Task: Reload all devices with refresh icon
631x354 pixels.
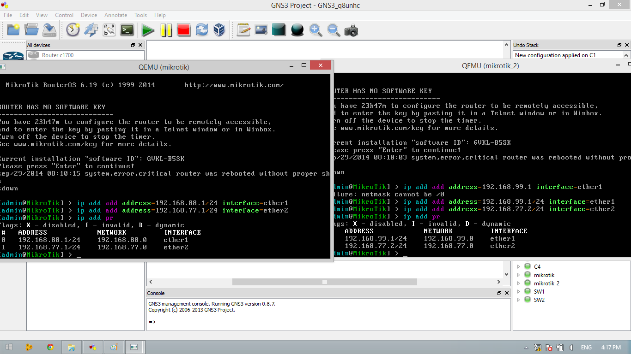Action: pyautogui.click(x=202, y=30)
